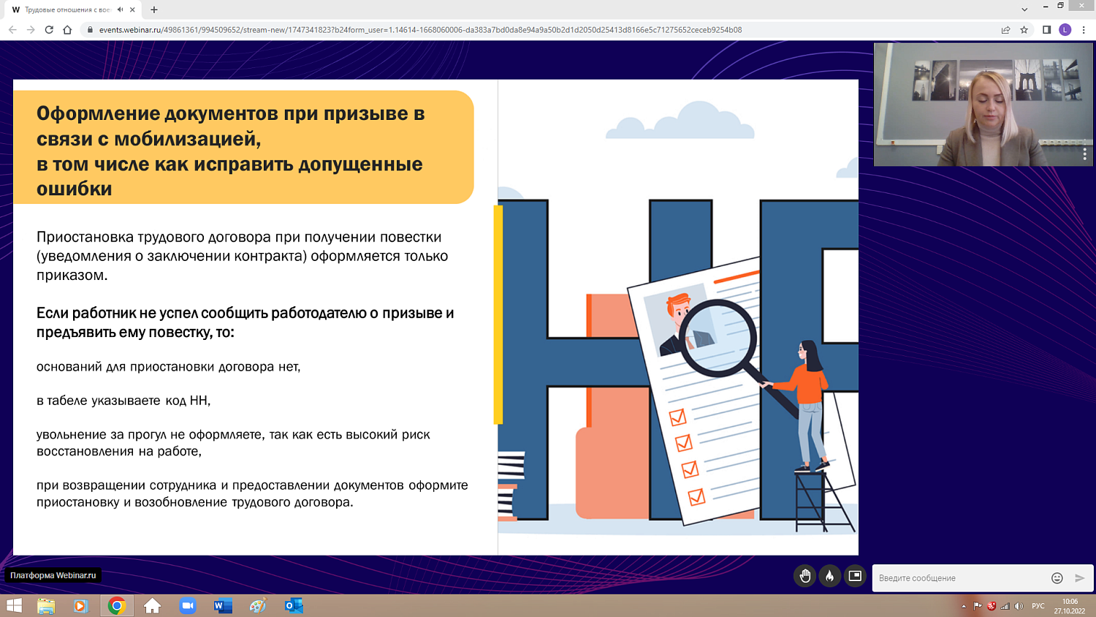
Task: Open Outlook from the taskbar
Action: [294, 605]
